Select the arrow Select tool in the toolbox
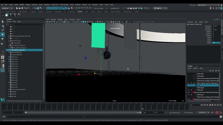 point(2,22)
